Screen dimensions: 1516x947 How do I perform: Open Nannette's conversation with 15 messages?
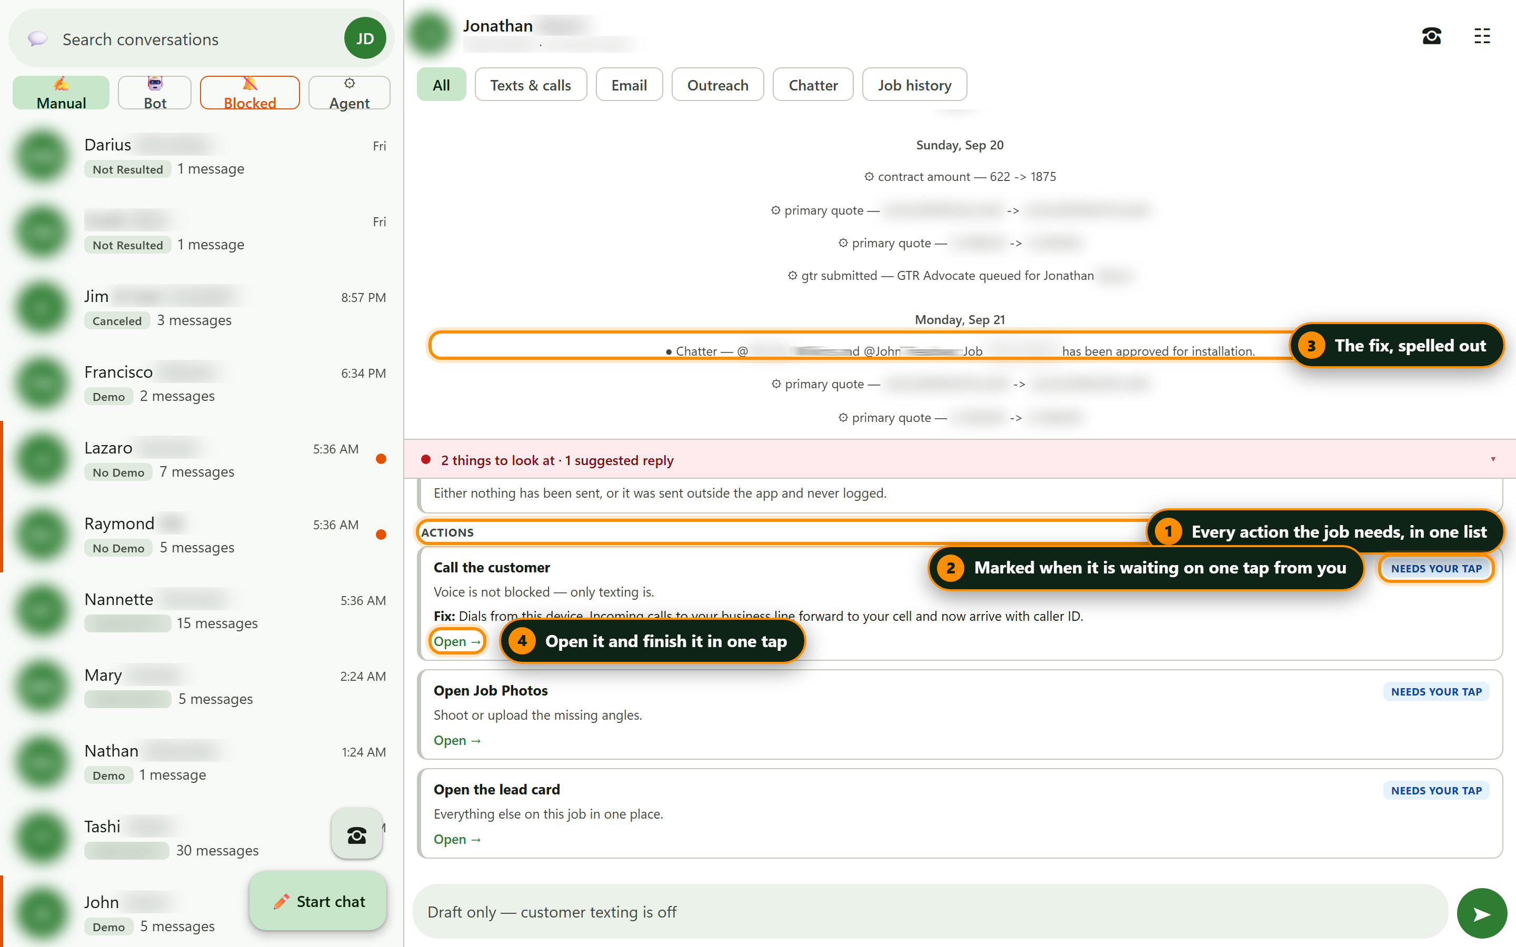tap(202, 611)
